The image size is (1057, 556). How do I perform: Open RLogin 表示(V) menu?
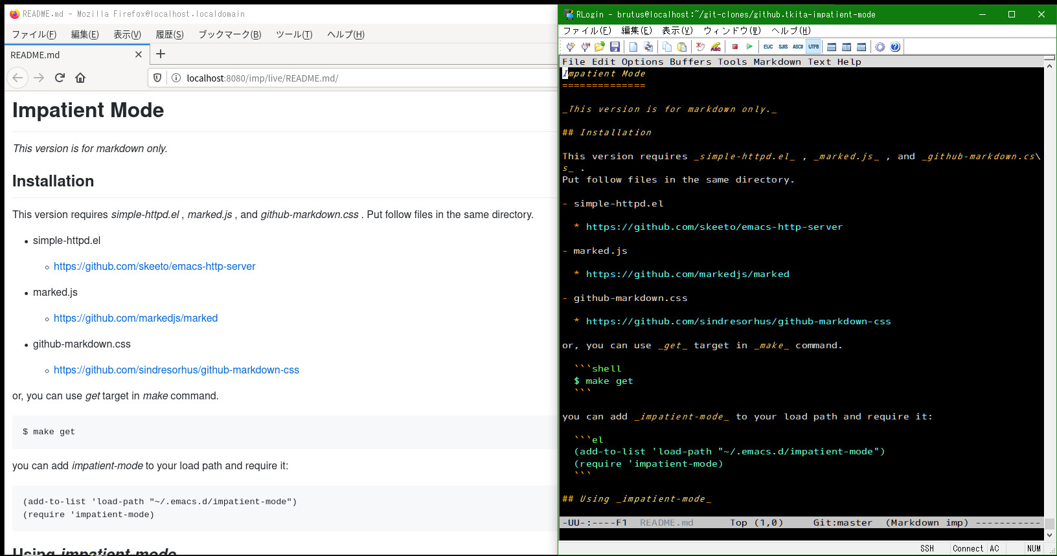(x=677, y=30)
